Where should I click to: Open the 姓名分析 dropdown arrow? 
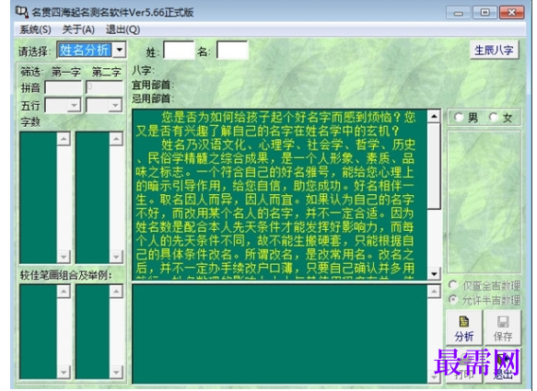point(119,51)
